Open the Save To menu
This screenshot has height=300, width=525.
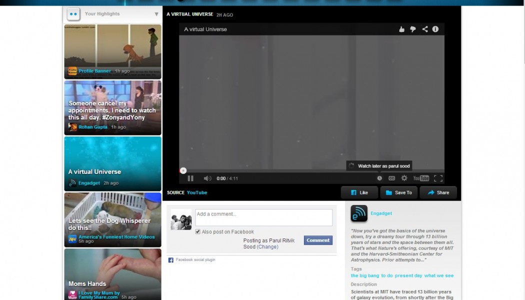tap(398, 192)
